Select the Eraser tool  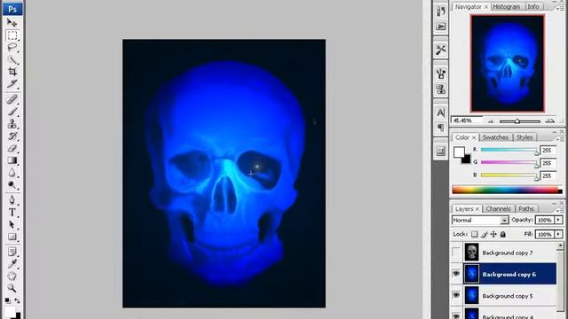click(12, 148)
